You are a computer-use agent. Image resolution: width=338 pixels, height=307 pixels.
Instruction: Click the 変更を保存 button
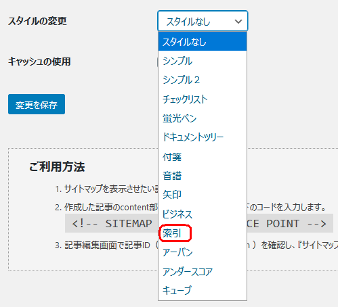[37, 104]
